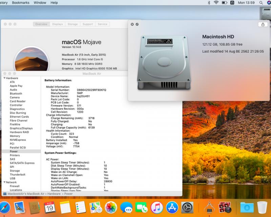The image size is (271, 217).
Task: Open the Trash in the Dock
Action: (x=262, y=207)
